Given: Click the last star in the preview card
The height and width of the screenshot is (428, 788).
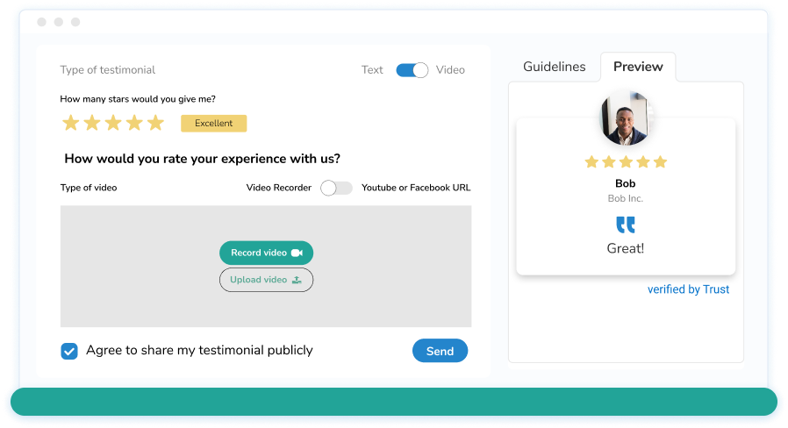Looking at the screenshot, I should [661, 161].
